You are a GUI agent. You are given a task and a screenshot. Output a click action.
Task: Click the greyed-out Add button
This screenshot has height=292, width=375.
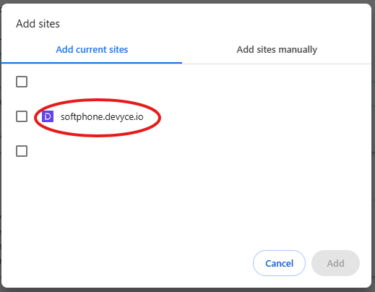(x=335, y=263)
